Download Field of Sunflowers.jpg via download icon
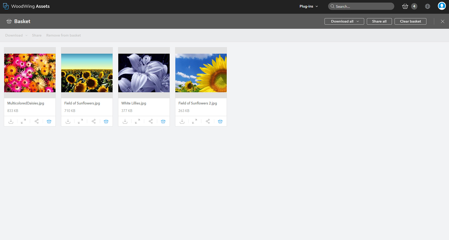 coord(68,121)
